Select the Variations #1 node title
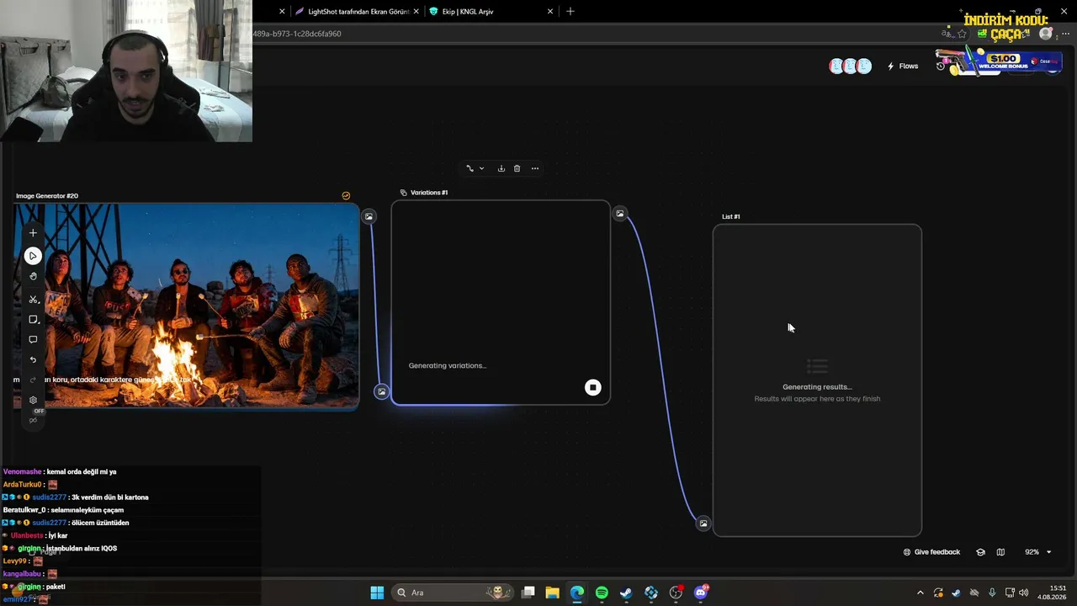The height and width of the screenshot is (606, 1077). click(x=429, y=193)
